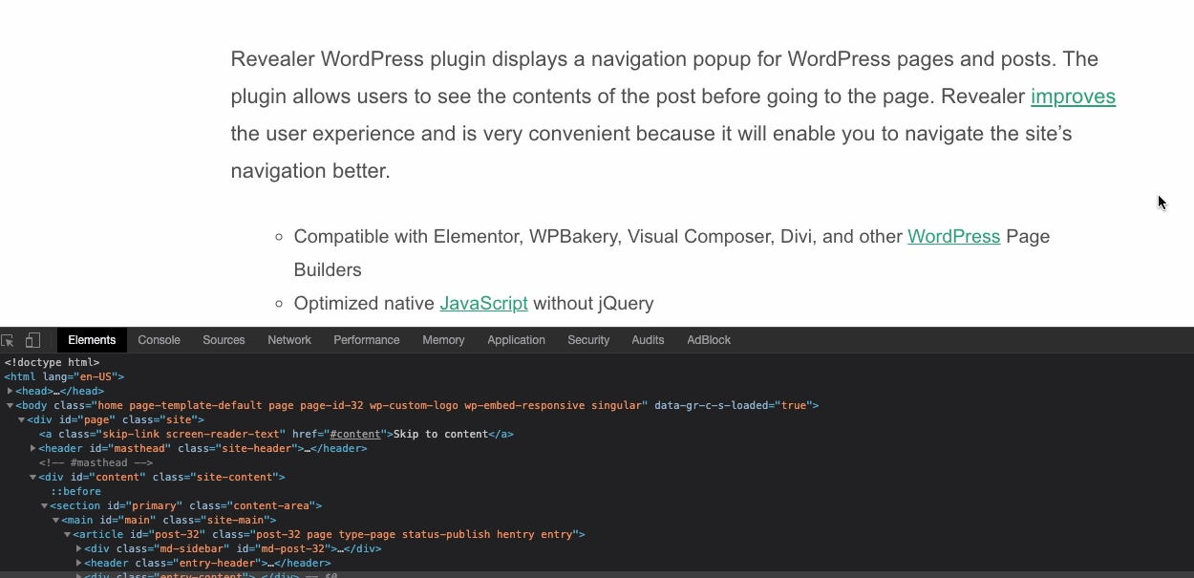This screenshot has width=1194, height=578.
Task: Go to the Memory tab
Action: (443, 340)
